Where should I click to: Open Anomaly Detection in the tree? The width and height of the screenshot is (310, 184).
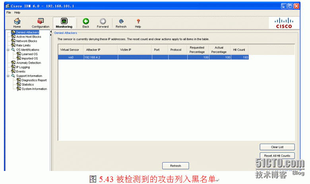(29, 63)
